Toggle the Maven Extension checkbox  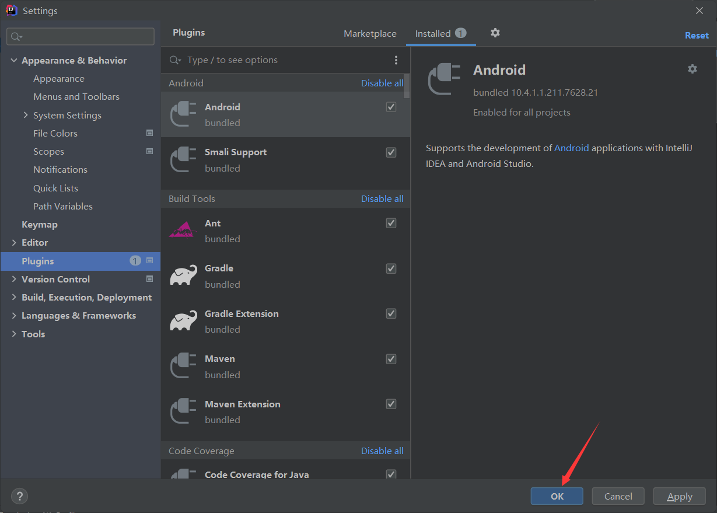point(391,404)
